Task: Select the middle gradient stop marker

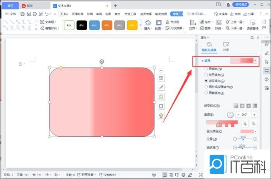Action: click(x=226, y=125)
